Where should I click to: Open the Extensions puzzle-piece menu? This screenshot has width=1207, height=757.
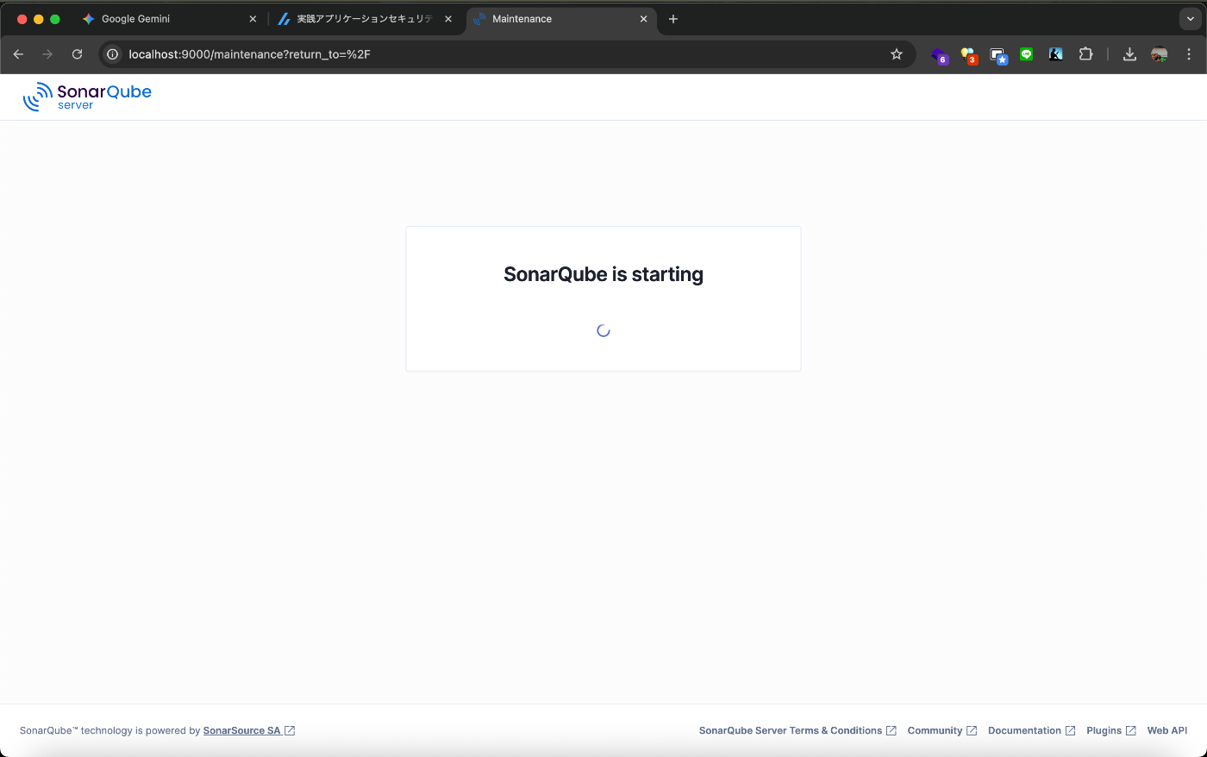1085,54
